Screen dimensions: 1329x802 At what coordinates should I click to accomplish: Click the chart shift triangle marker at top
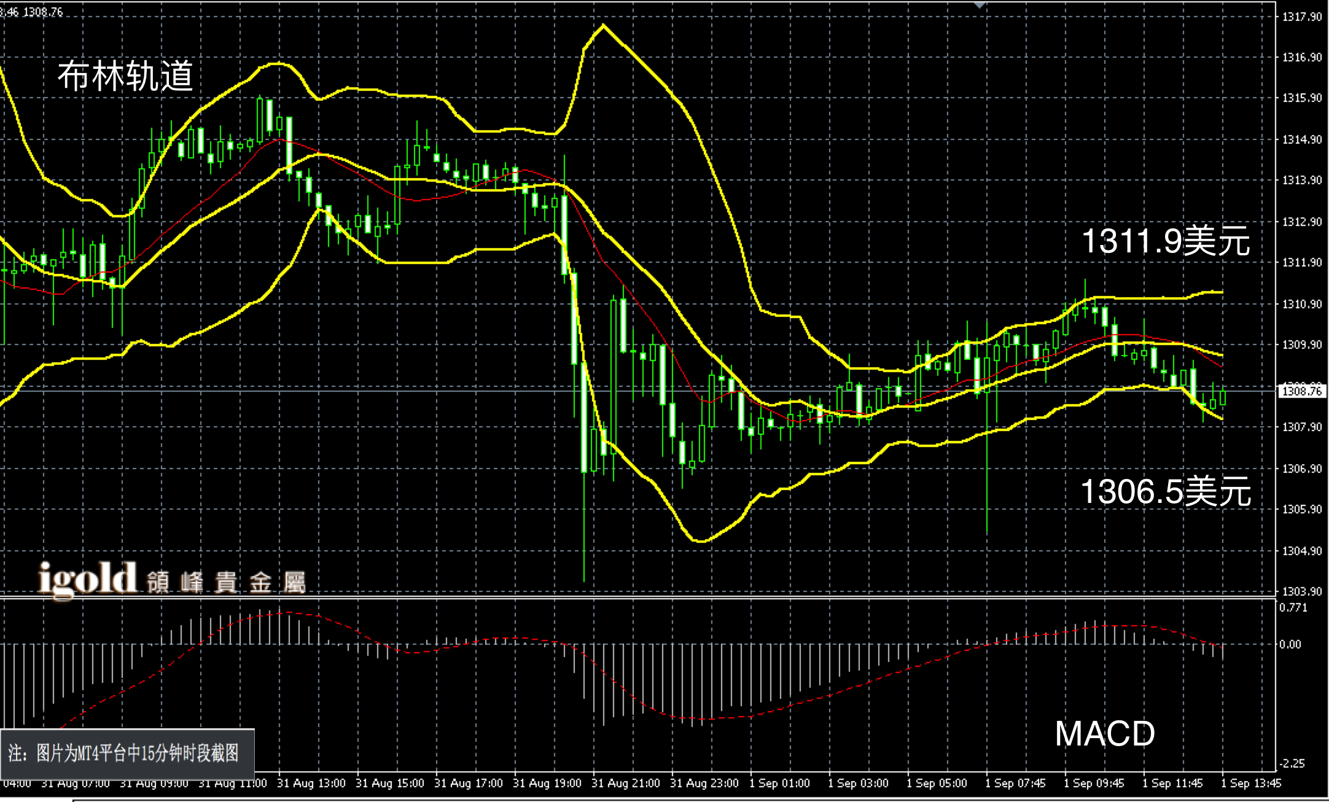980,4
